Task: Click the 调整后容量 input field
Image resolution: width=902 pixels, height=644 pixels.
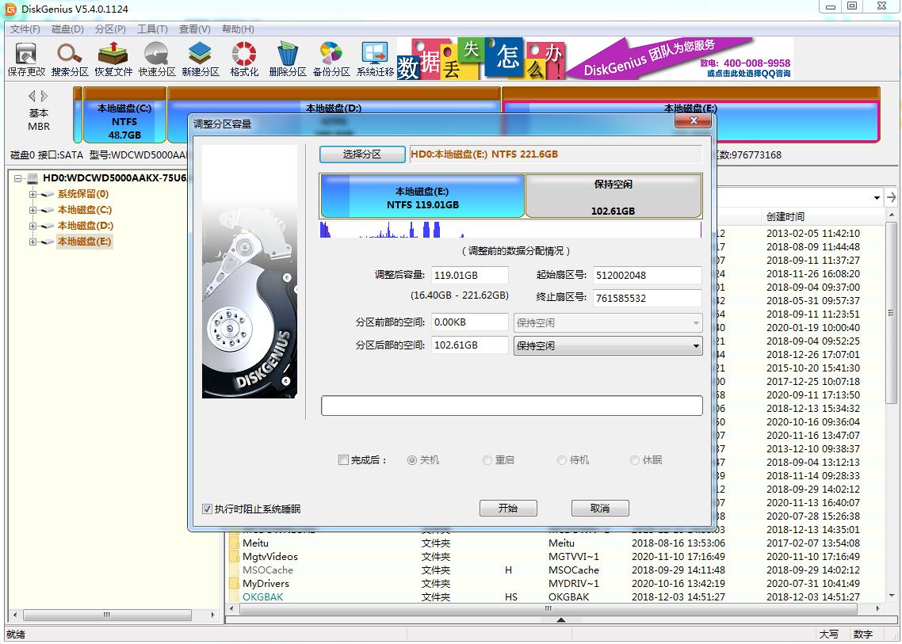Action: 470,275
